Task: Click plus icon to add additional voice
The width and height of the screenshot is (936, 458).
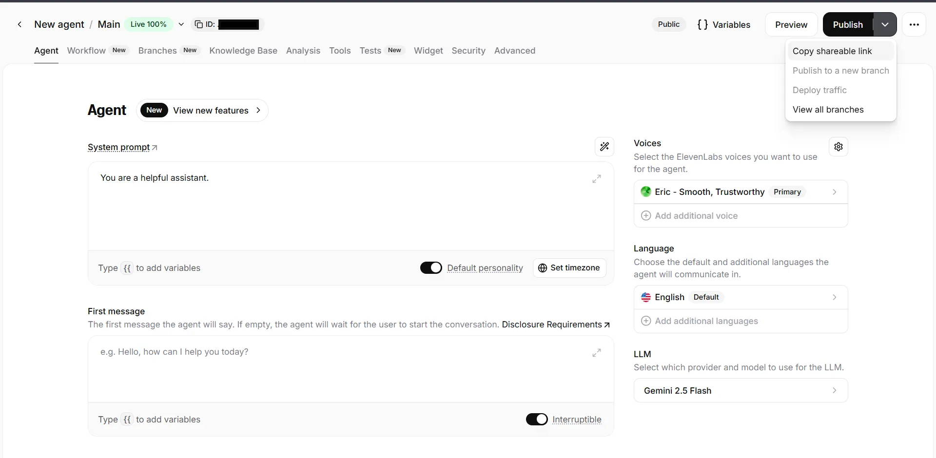Action: 646,216
